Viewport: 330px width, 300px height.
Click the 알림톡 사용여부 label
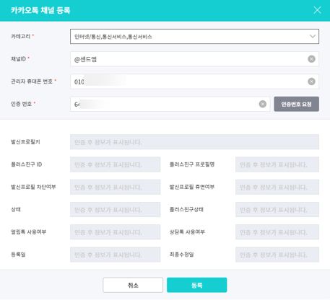coord(28,232)
